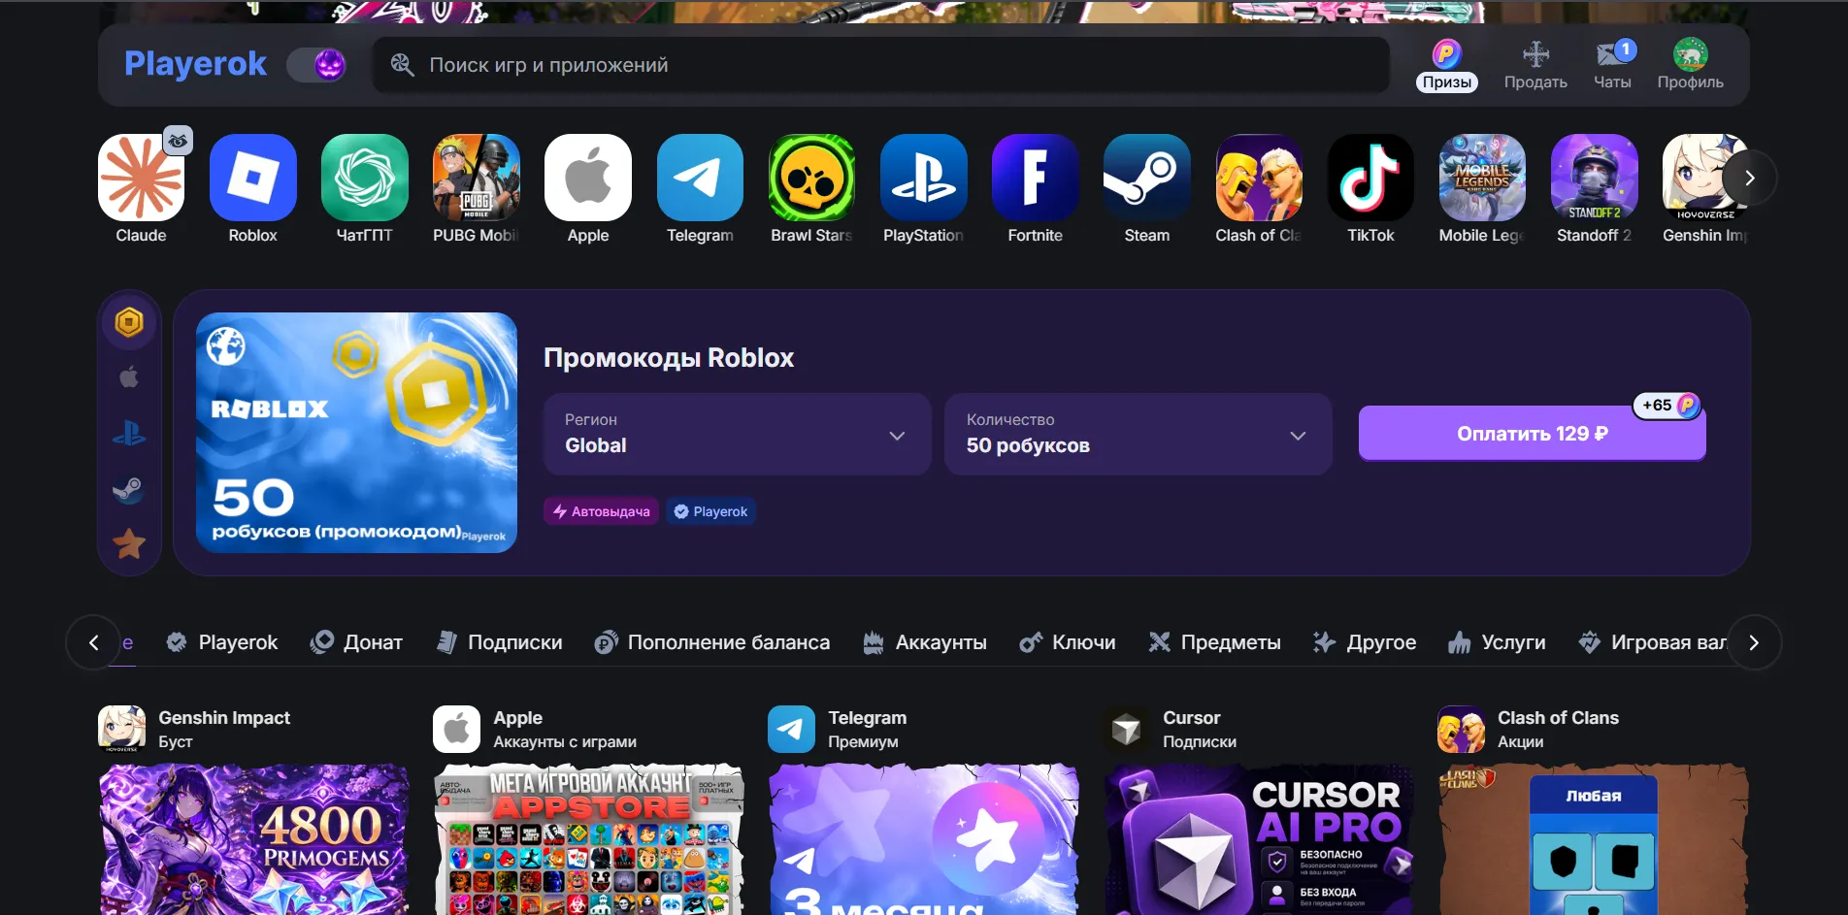Screen dimensions: 1848x915
Task: Open the Продать sell page
Action: [1535, 65]
